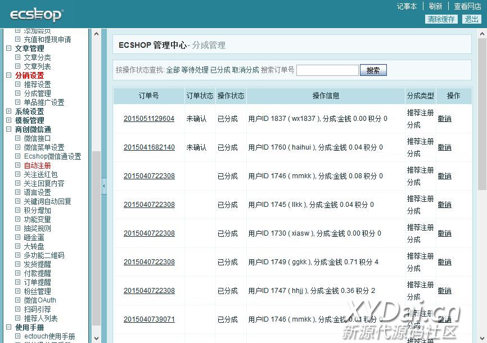Open 文章分类 menu item

37,57
